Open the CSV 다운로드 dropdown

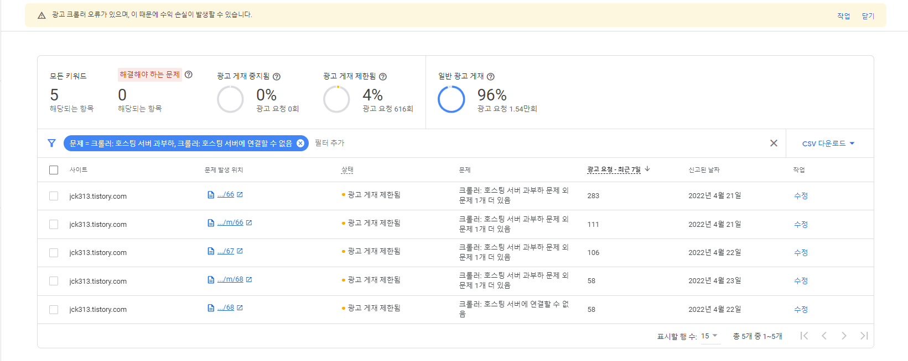tap(828, 144)
